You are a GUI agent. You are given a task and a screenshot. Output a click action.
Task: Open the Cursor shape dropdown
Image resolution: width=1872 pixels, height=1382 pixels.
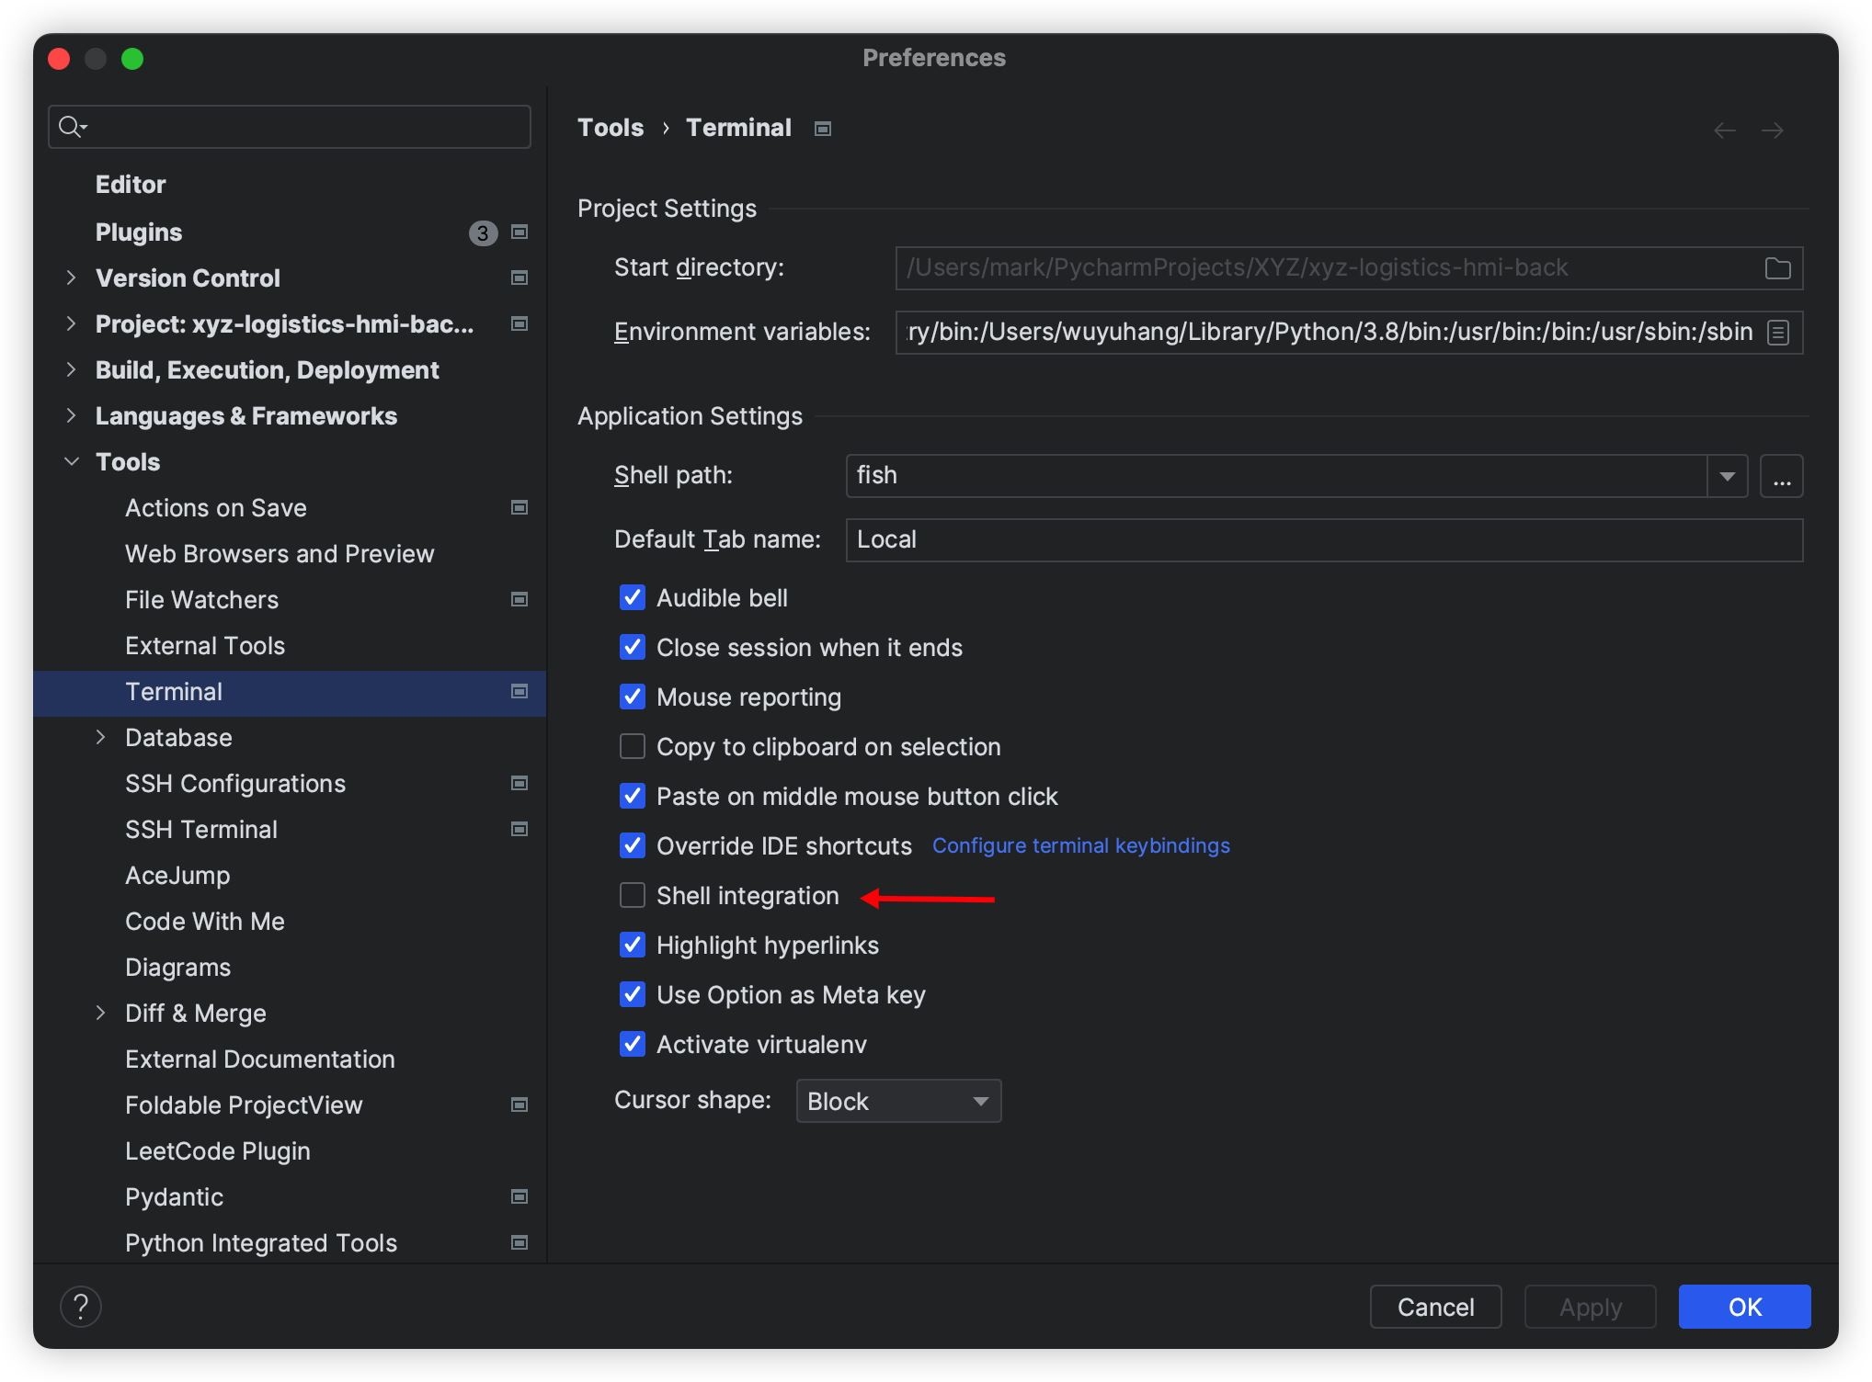897,1100
